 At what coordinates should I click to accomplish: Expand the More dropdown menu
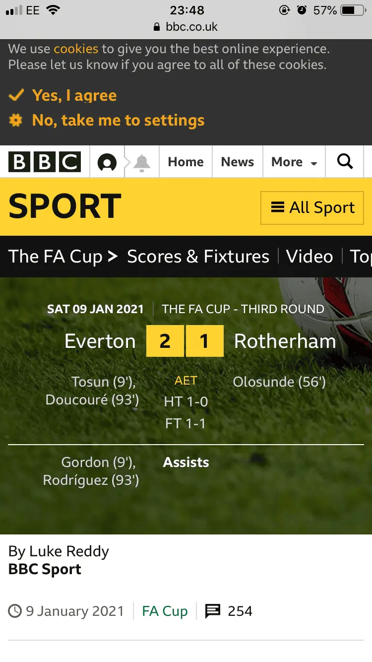(294, 162)
